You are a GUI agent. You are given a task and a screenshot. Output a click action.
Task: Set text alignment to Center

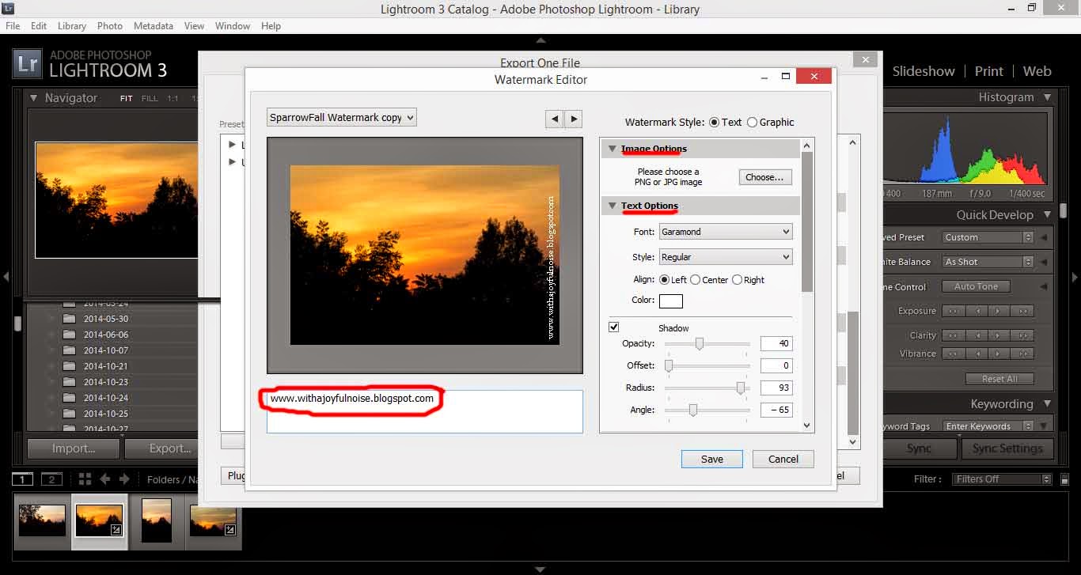[696, 280]
